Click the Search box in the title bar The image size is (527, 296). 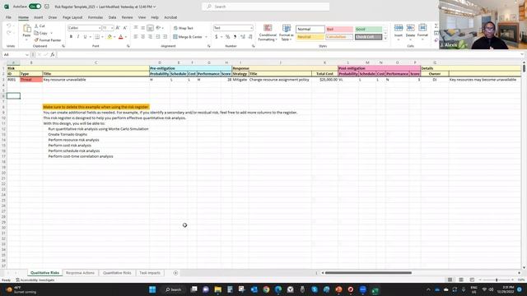tap(265, 7)
